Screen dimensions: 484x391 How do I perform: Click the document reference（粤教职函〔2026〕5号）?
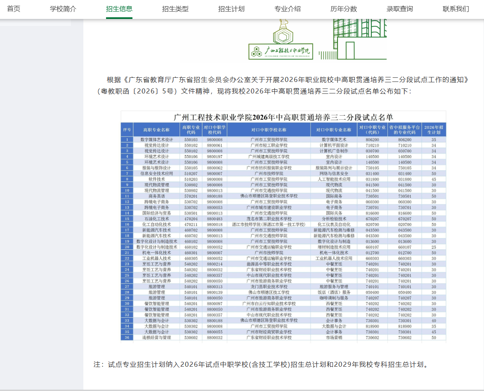138,91
